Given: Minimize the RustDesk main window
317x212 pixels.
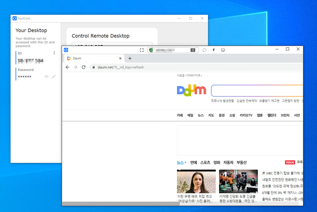Looking at the screenshot, I should (x=180, y=18).
